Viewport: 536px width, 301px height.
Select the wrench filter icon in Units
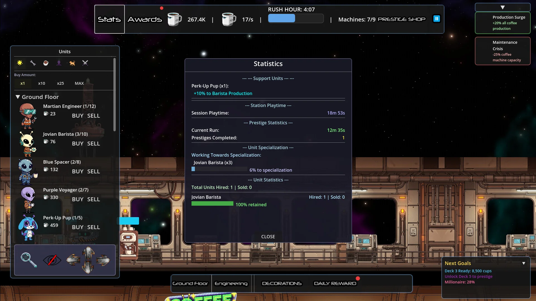pos(33,63)
